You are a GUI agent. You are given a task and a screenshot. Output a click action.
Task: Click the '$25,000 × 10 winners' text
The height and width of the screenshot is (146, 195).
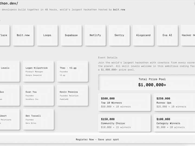[x=171, y=107]
